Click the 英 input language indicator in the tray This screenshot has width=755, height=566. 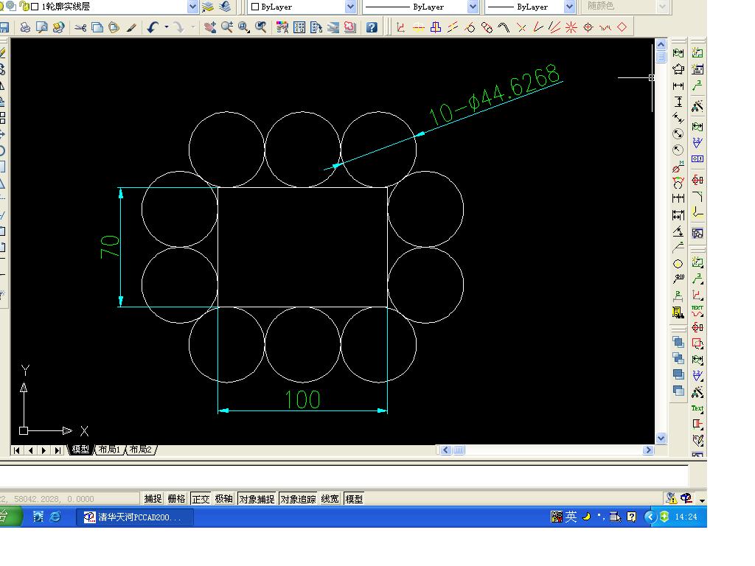(x=571, y=517)
